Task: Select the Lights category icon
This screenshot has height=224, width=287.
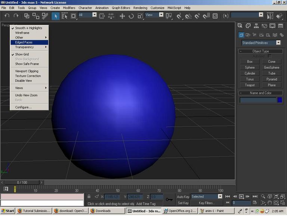Action: tap(254, 35)
